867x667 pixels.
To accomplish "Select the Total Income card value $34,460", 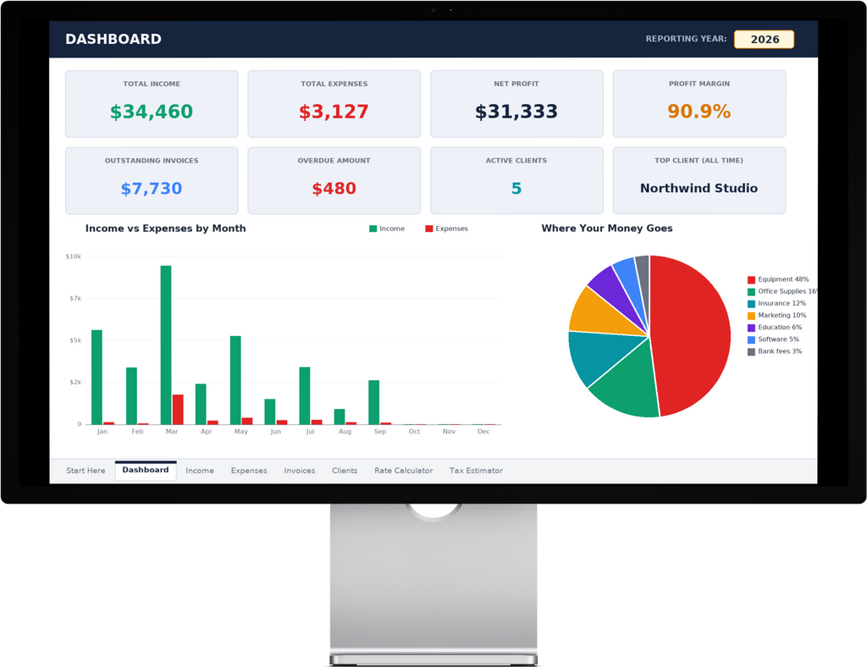I will tap(152, 112).
